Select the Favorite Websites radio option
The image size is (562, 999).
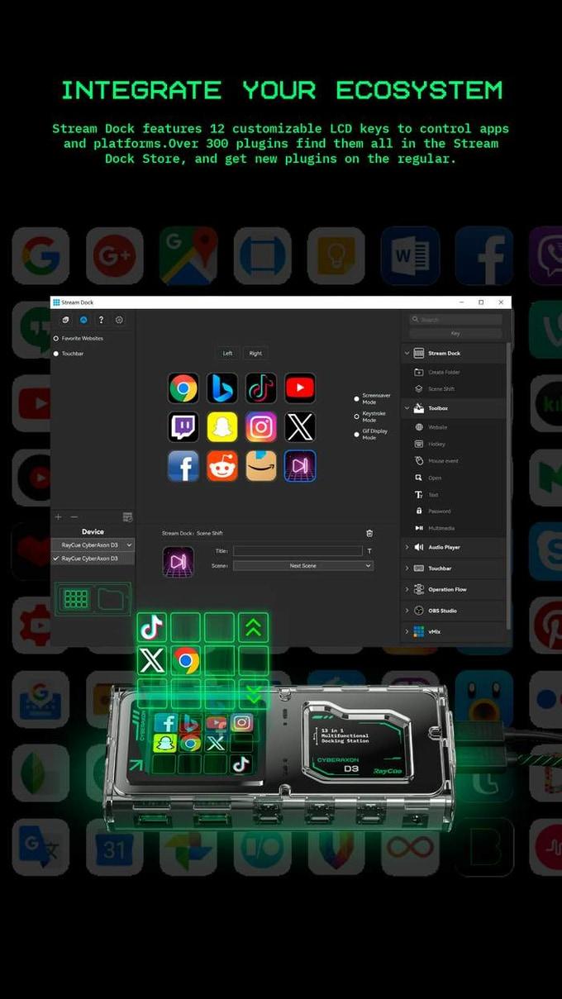click(x=79, y=338)
